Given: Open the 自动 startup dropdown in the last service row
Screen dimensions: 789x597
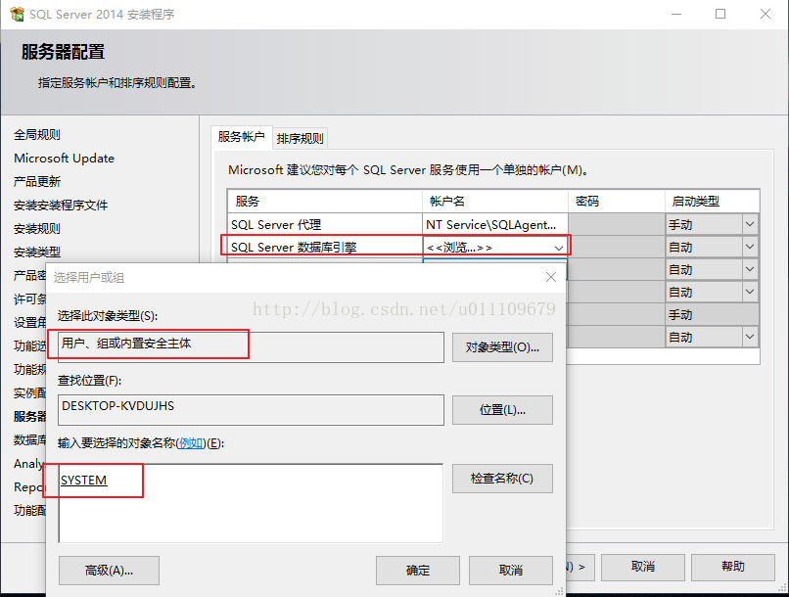Looking at the screenshot, I should pyautogui.click(x=750, y=337).
